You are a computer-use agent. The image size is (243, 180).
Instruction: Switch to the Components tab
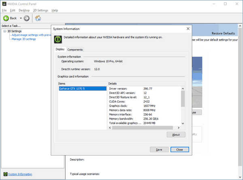[75, 49]
